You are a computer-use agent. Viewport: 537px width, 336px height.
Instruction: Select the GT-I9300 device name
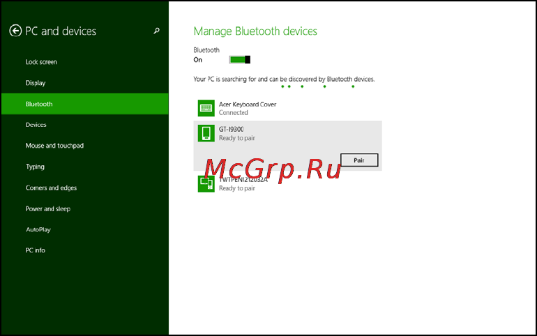pos(231,130)
